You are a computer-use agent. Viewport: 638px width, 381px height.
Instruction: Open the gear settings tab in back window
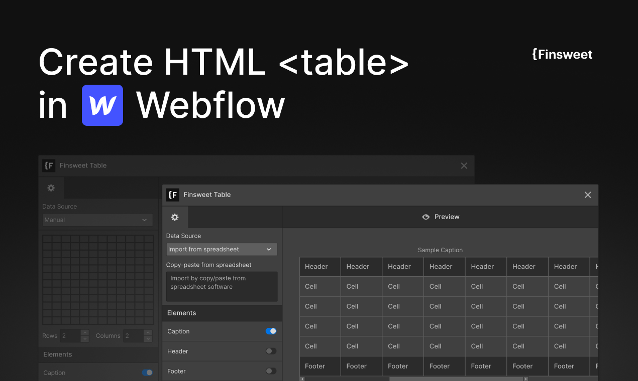pos(51,188)
